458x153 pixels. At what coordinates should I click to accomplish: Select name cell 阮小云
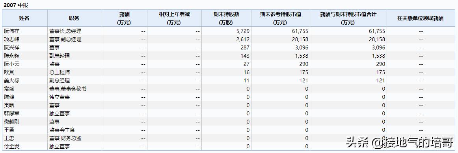pyautogui.click(x=11, y=64)
